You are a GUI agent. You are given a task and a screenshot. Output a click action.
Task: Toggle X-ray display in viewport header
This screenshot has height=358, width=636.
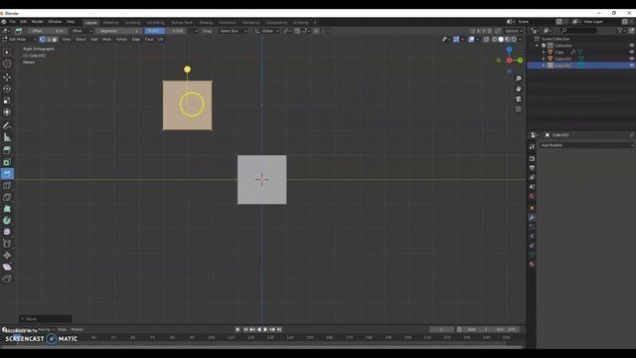pyautogui.click(x=486, y=40)
